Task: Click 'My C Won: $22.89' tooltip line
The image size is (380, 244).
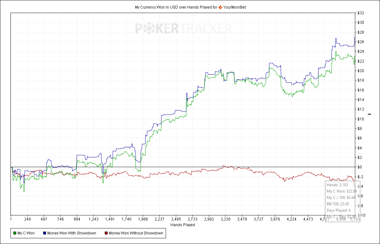Action: pos(342,191)
